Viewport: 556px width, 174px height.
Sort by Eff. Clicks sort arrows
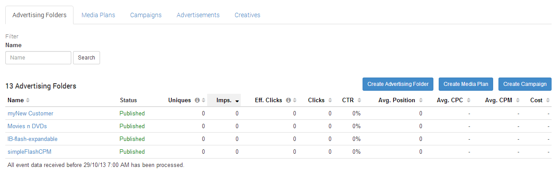[295, 100]
